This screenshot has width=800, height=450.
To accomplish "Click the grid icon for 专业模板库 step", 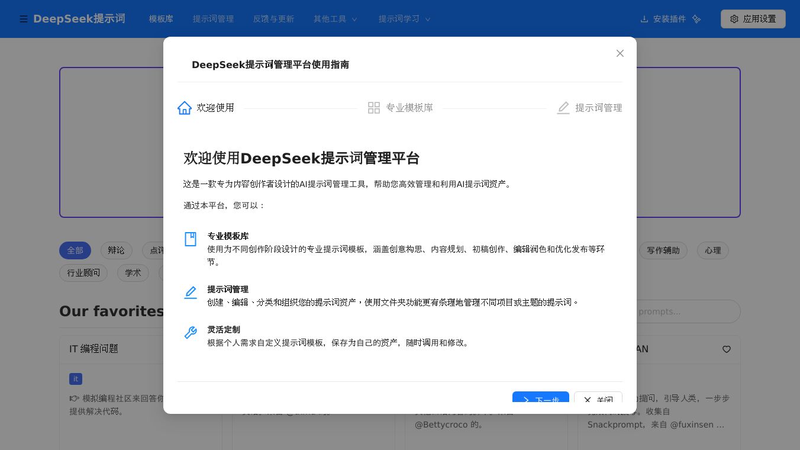I will (374, 108).
